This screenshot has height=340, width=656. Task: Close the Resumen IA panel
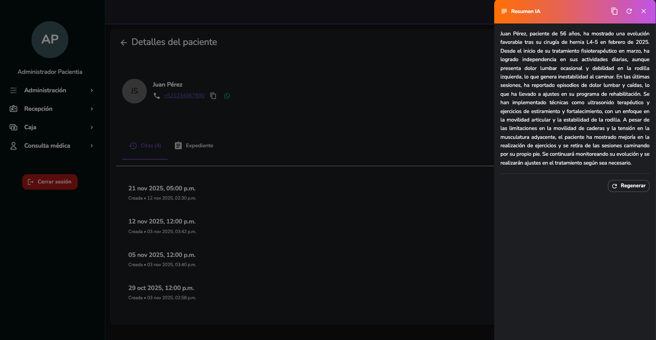[x=644, y=12]
